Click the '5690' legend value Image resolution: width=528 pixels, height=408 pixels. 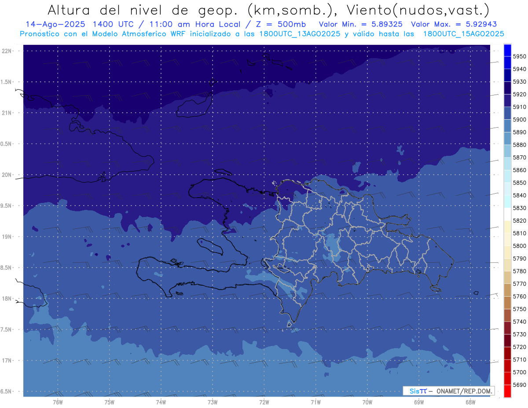click(x=520, y=385)
